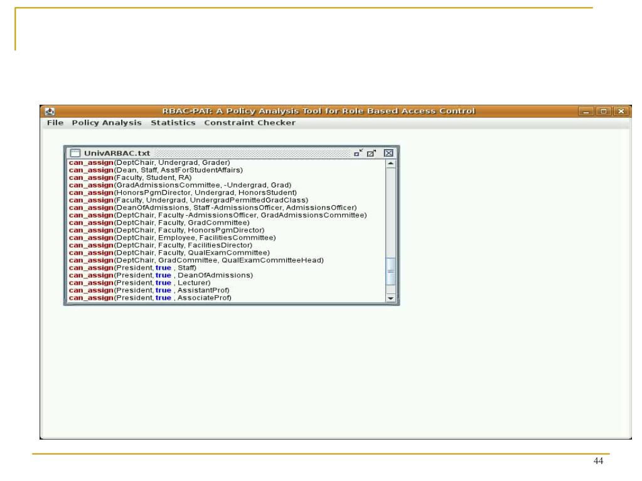Screen dimensions: 642x481
Task: Click the line can_assign(President, true, DeanOfAdmissions)
Action: point(161,275)
